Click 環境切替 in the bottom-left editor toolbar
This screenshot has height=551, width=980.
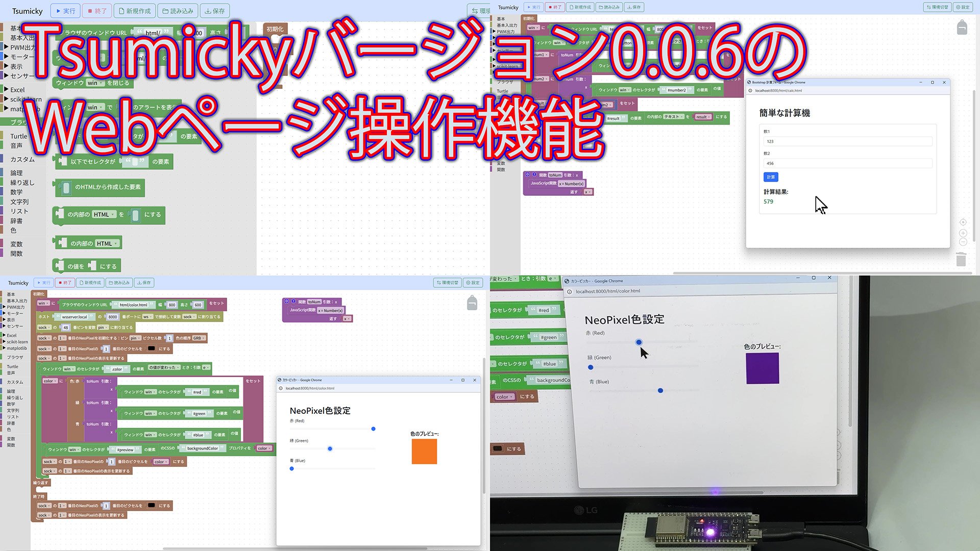coord(447,283)
